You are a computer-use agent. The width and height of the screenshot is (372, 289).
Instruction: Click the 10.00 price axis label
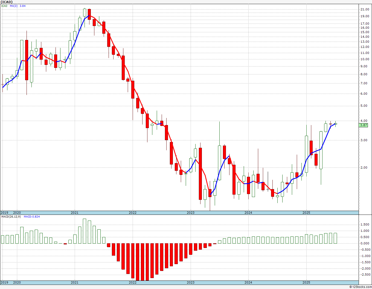click(365, 59)
